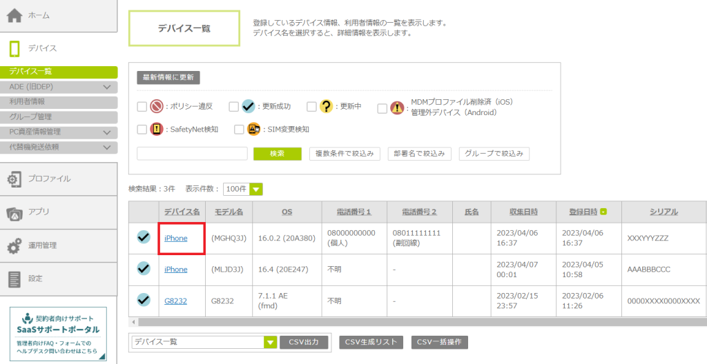Viewport: 707px width, 364px height.
Task: Expand the ADE (旧DEP) sidebar menu
Action: click(106, 87)
